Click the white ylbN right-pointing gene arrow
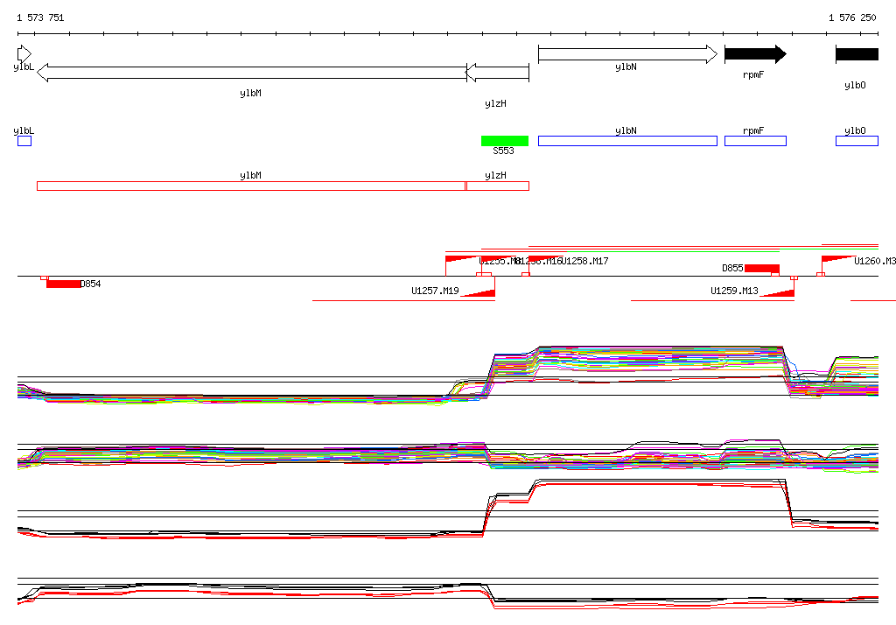Viewport: 896px width, 625px height. click(627, 54)
